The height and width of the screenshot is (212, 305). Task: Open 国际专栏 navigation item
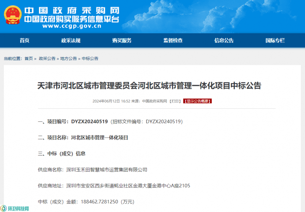point(275,40)
